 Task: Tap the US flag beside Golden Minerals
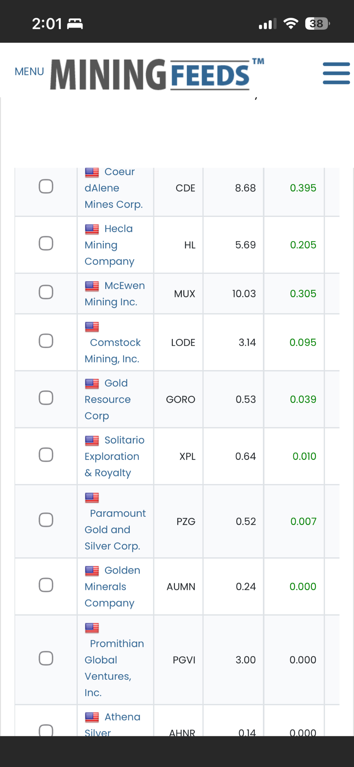(92, 571)
